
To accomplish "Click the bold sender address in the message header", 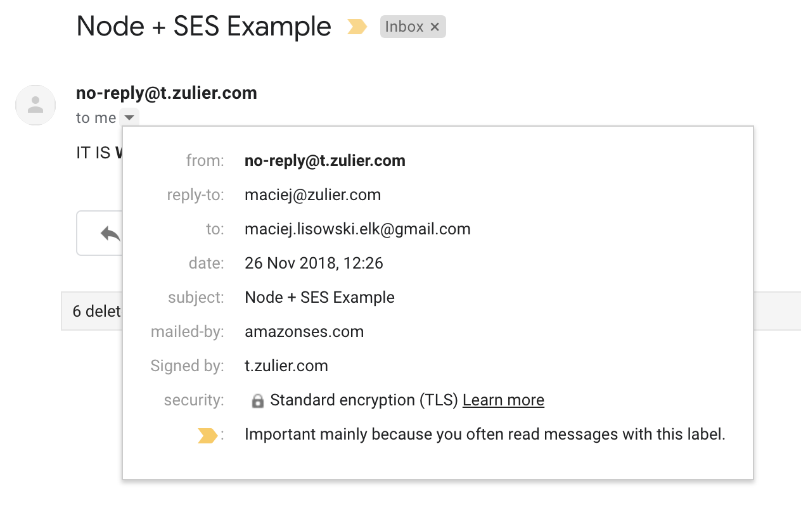I will pos(167,93).
